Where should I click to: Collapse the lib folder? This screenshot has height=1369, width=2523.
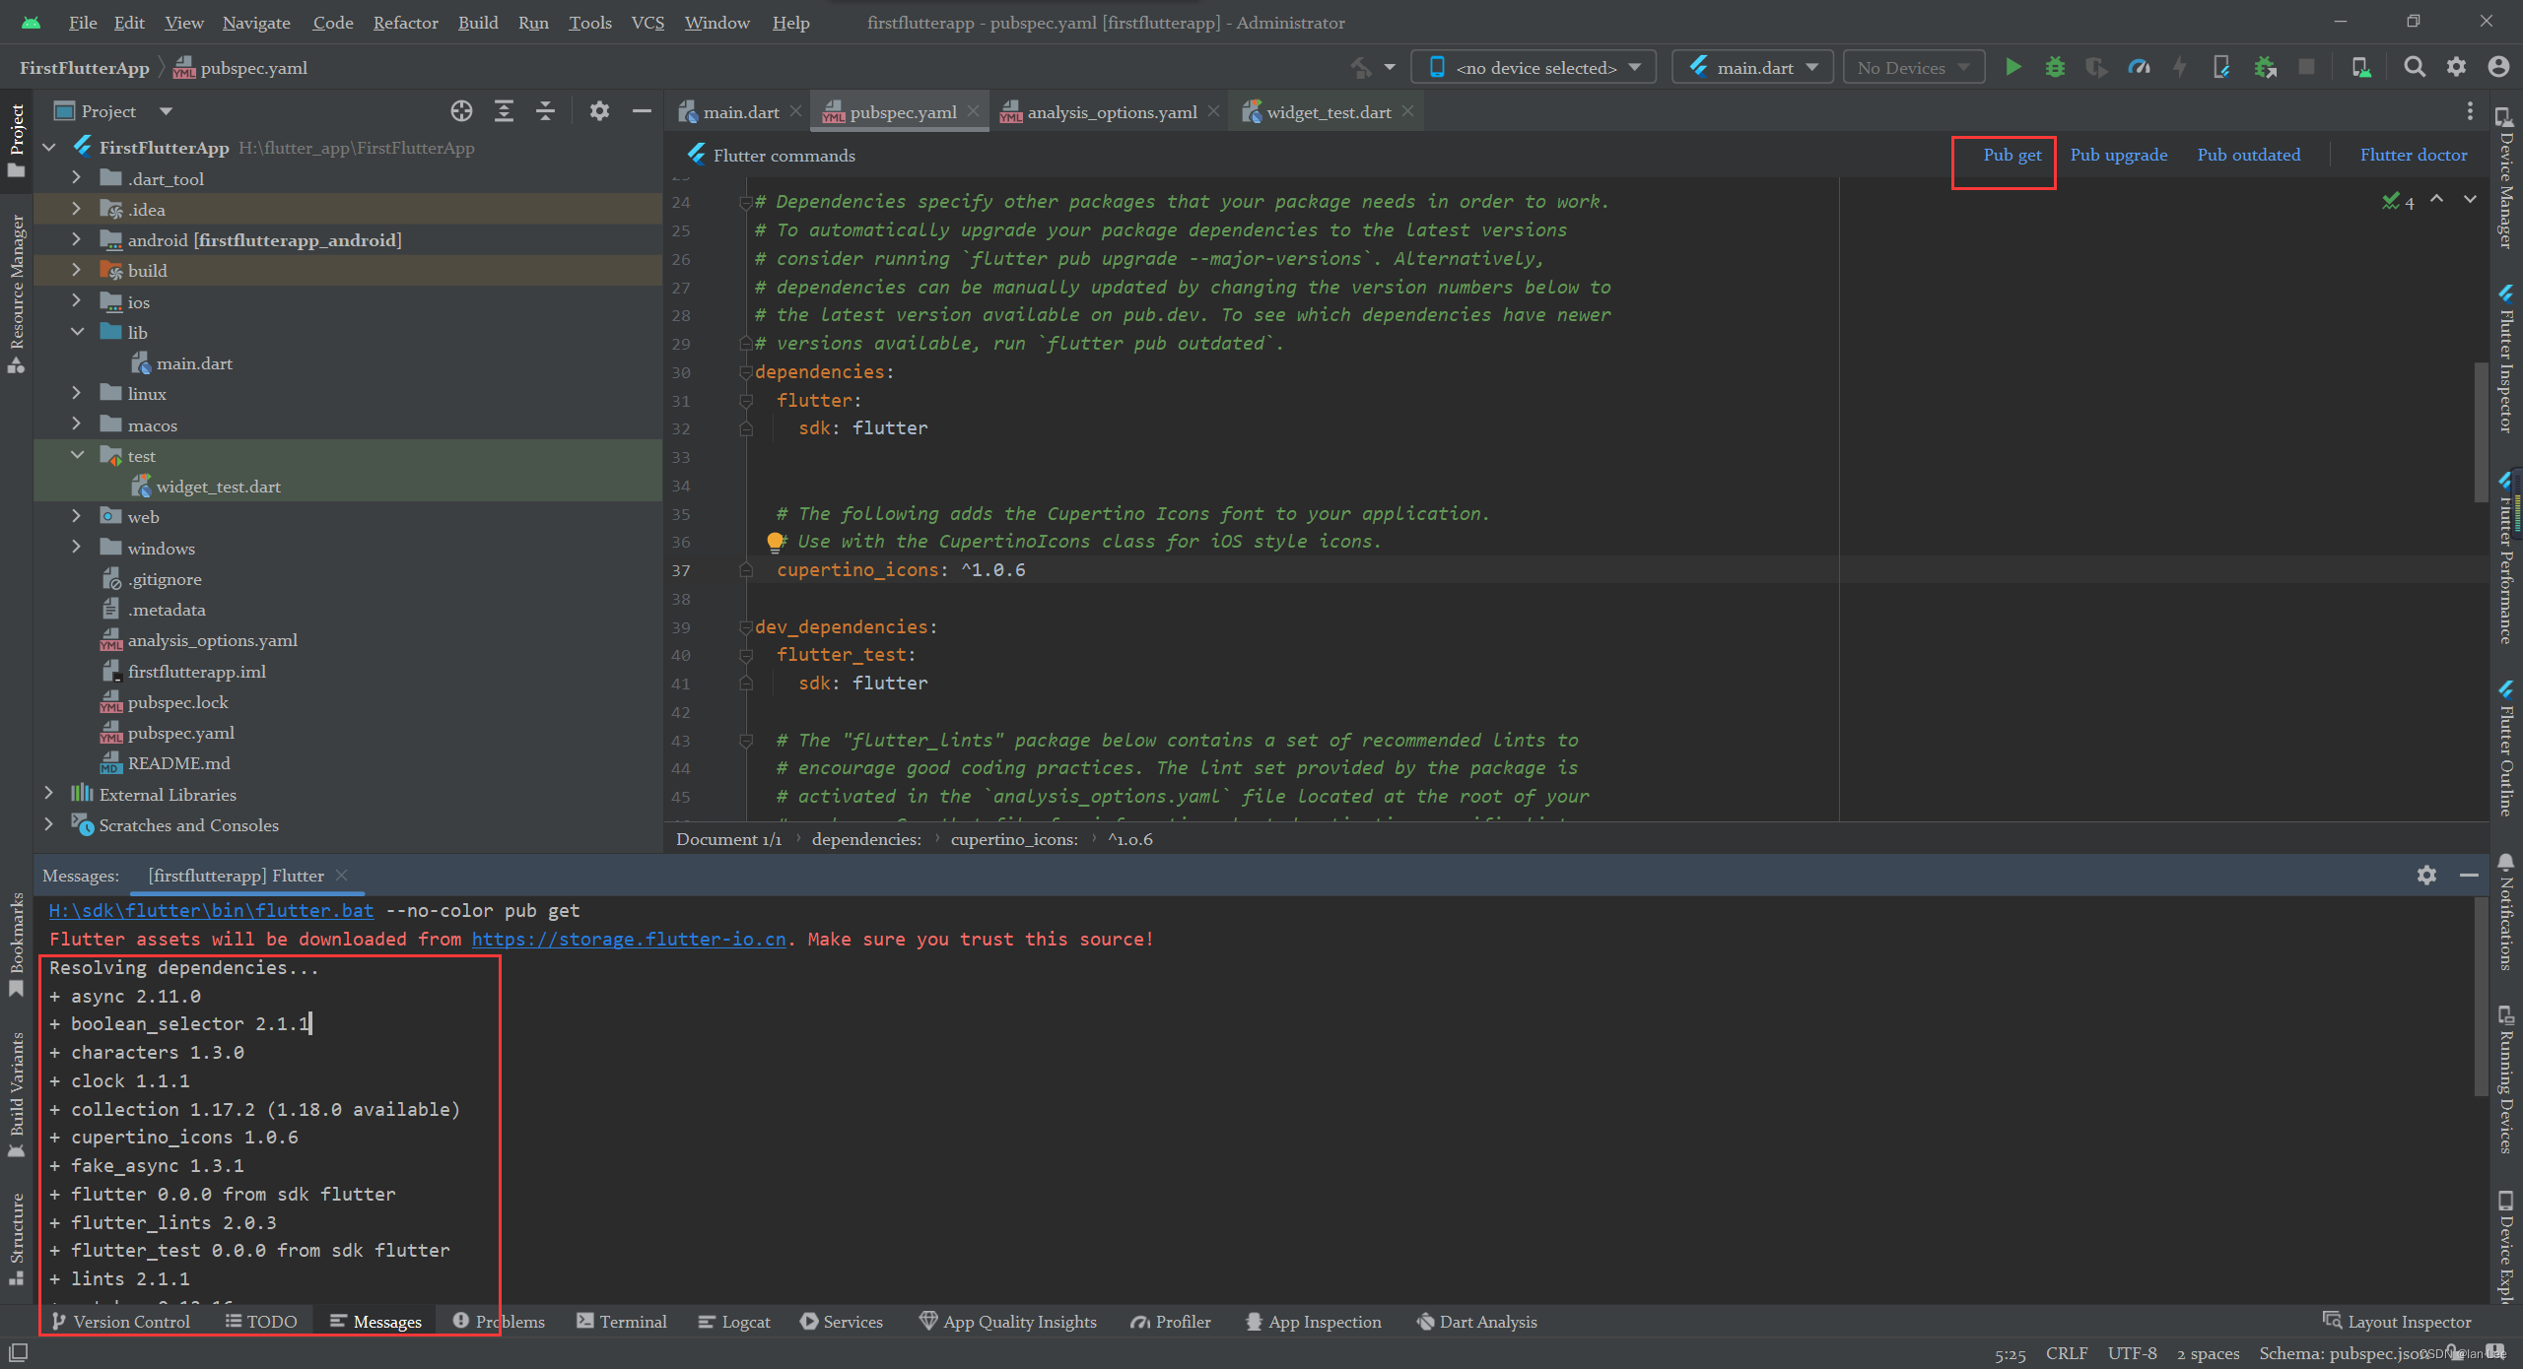(78, 332)
